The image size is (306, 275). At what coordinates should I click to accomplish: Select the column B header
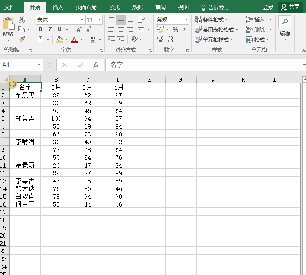(56, 80)
